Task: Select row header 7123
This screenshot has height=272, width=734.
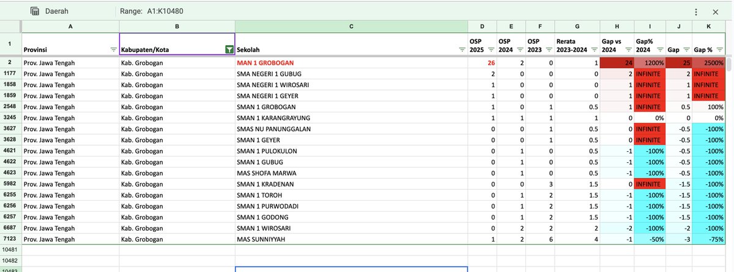Action: click(10, 238)
